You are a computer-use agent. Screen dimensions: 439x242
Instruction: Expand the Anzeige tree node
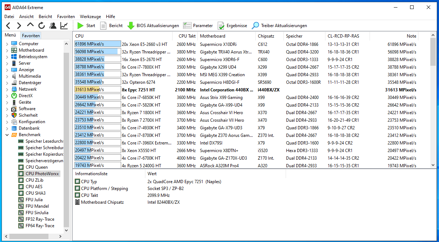[x=7, y=70]
